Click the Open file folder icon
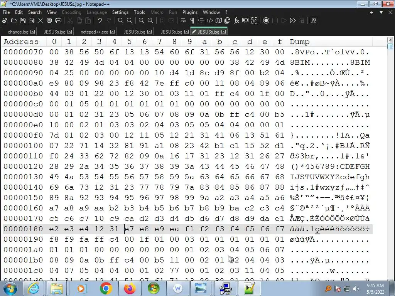The width and height of the screenshot is (395, 296). coord(14,21)
